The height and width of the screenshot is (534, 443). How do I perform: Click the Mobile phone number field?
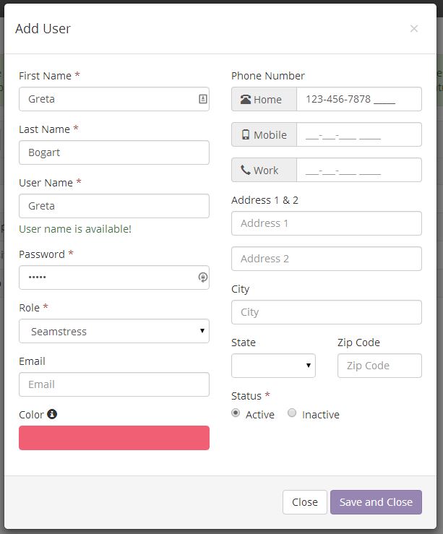tap(359, 134)
